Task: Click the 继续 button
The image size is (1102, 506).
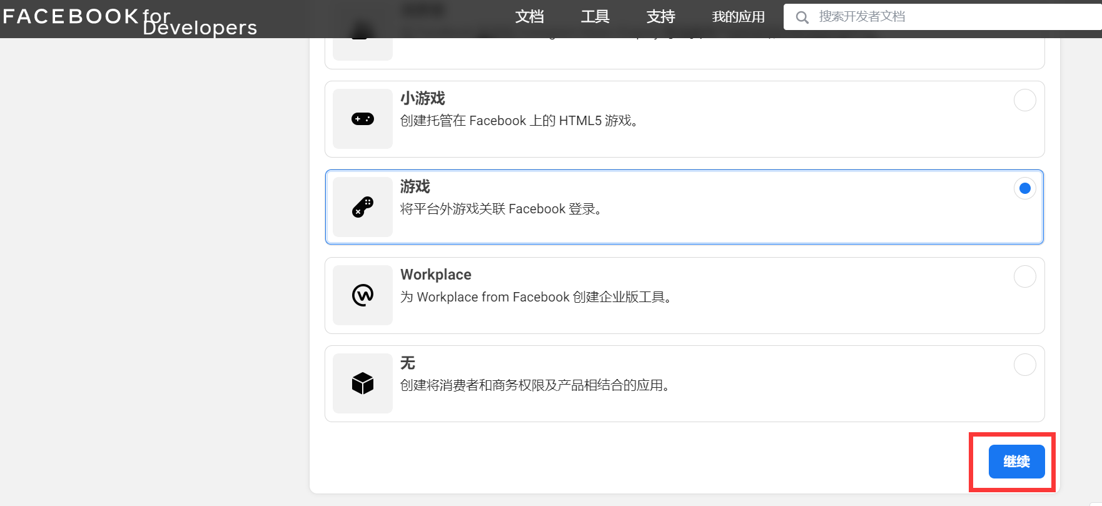Action: (1016, 462)
